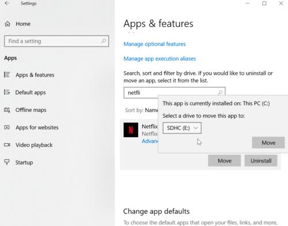Close the Settings window

click(x=281, y=3)
